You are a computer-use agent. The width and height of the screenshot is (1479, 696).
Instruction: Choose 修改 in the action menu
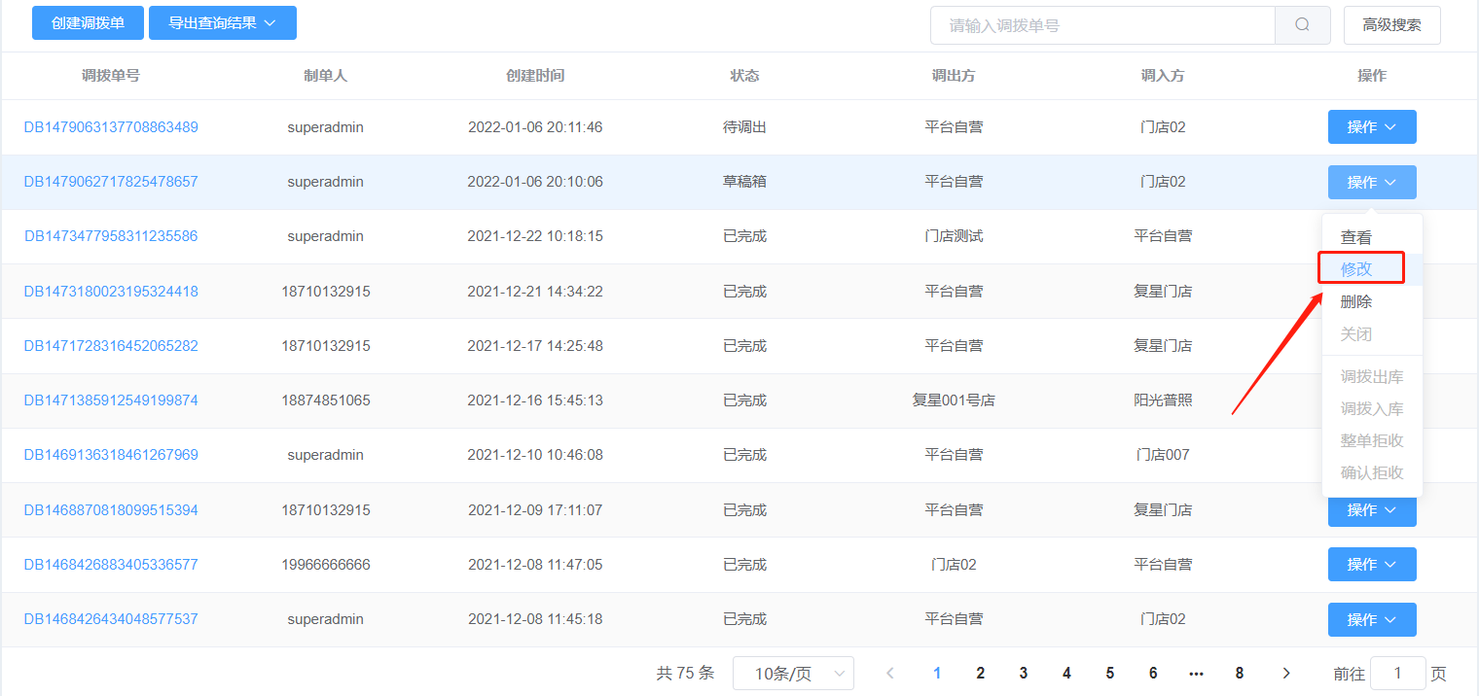click(x=1372, y=269)
